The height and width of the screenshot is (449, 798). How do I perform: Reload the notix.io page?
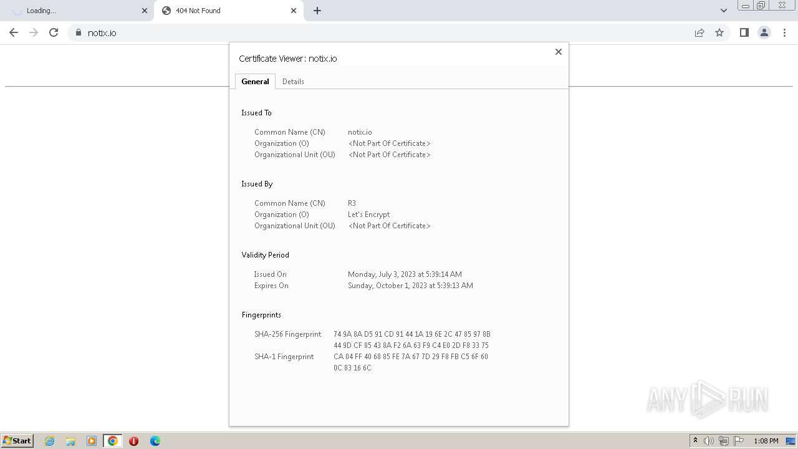(54, 32)
